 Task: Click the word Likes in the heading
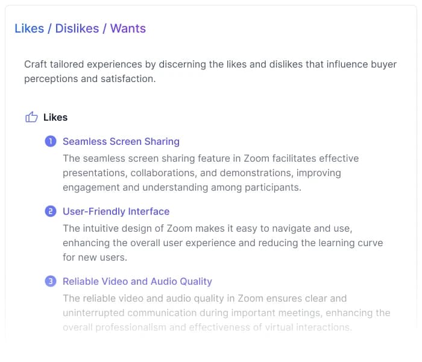click(29, 28)
